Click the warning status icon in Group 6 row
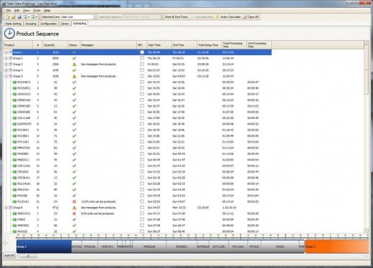373x268 pixels. click(74, 208)
